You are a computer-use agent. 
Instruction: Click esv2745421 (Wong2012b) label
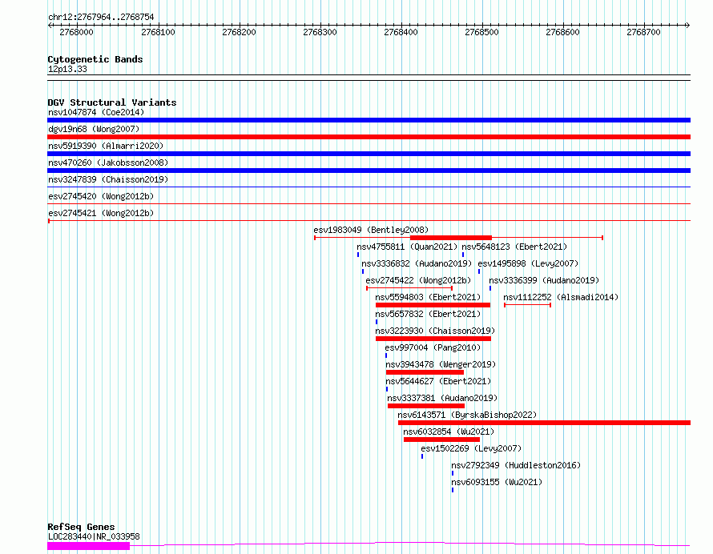[101, 213]
